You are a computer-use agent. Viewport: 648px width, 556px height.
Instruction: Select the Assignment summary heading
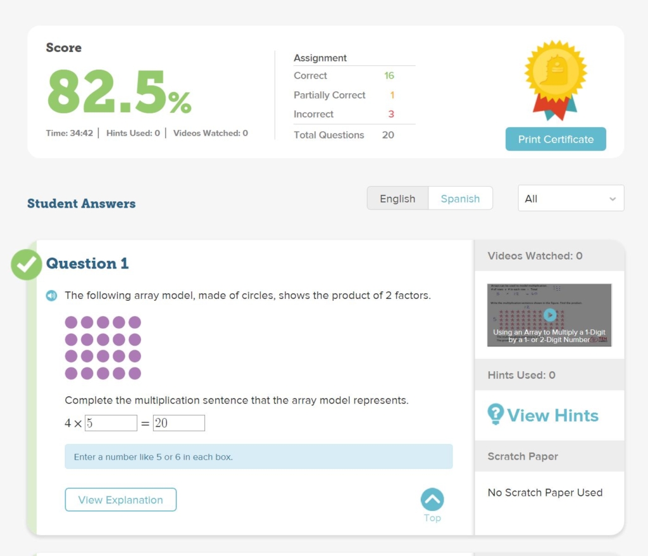pyautogui.click(x=320, y=58)
